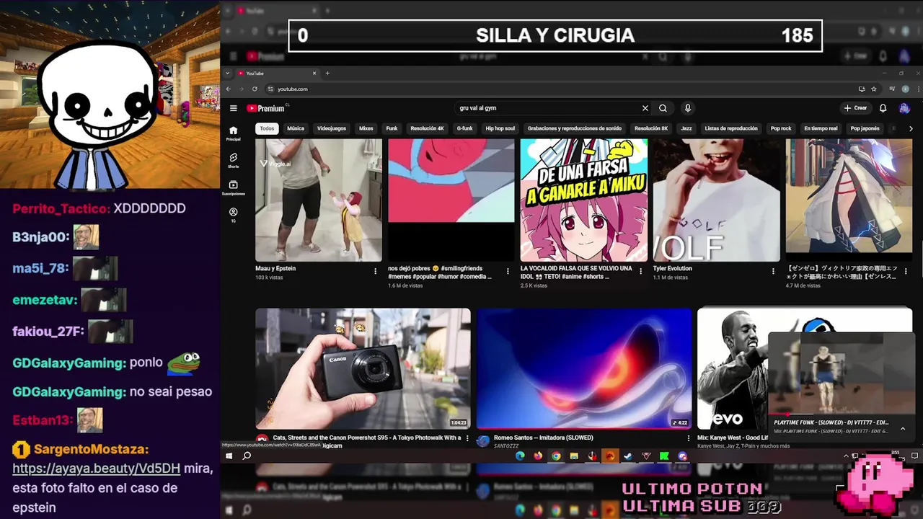
Task: Open Principal home in the sidebar
Action: (233, 133)
